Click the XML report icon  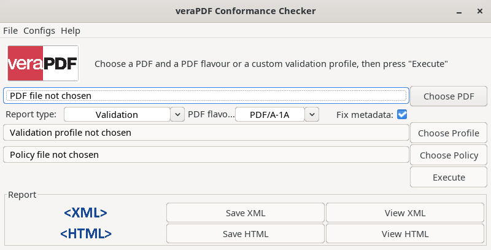pos(85,213)
